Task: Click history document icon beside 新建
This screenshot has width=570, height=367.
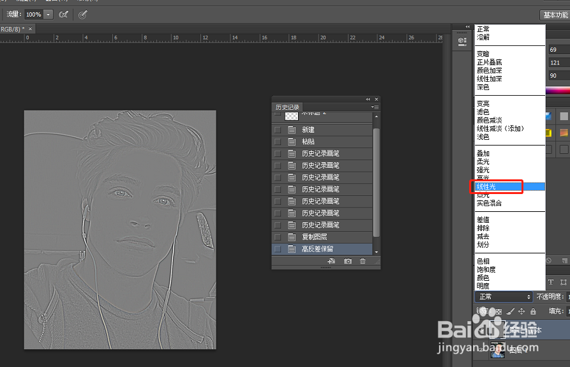Action: (292, 130)
